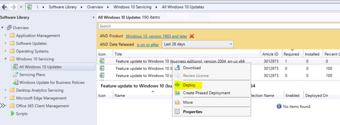The width and height of the screenshot is (340, 125).
Task: Click the Servicing Plans icon
Action: (x=15, y=74)
